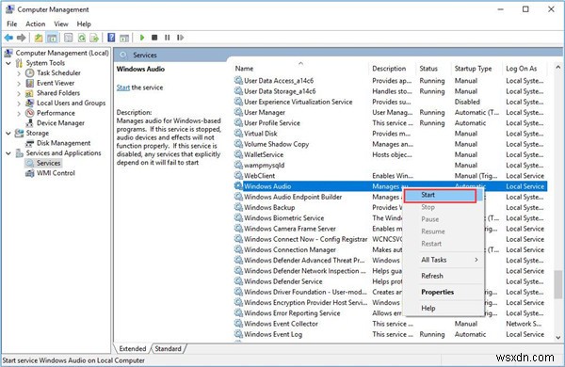
Task: Click the scrollbar down arrow in services list
Action: tap(557, 338)
